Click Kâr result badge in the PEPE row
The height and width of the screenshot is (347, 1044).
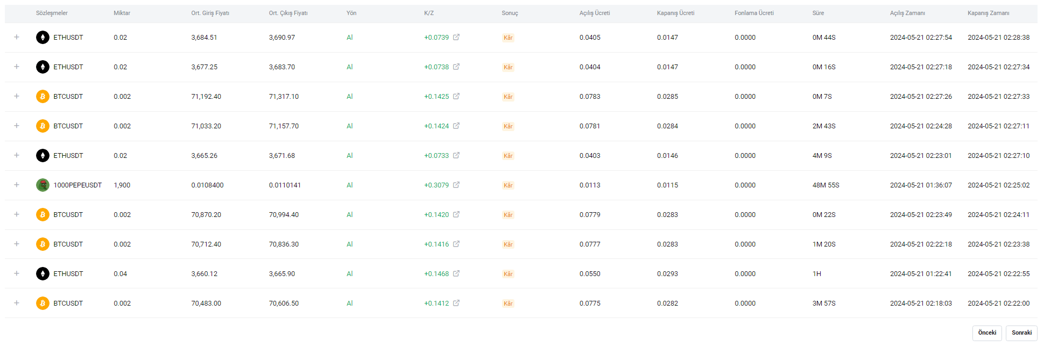(508, 185)
